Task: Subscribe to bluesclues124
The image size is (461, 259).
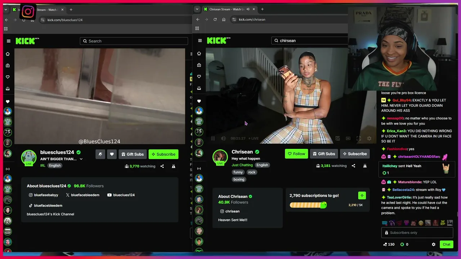Action: 164,154
